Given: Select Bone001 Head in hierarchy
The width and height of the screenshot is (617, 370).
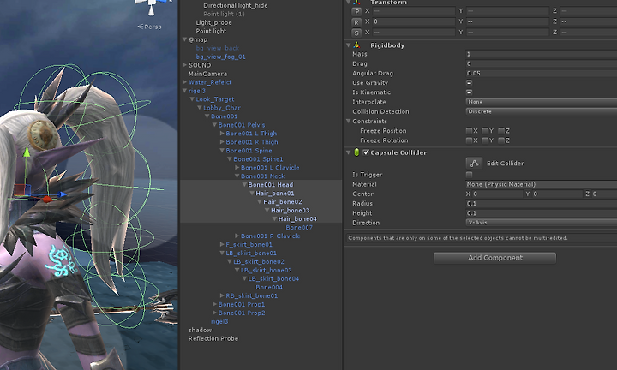Looking at the screenshot, I should pos(270,184).
